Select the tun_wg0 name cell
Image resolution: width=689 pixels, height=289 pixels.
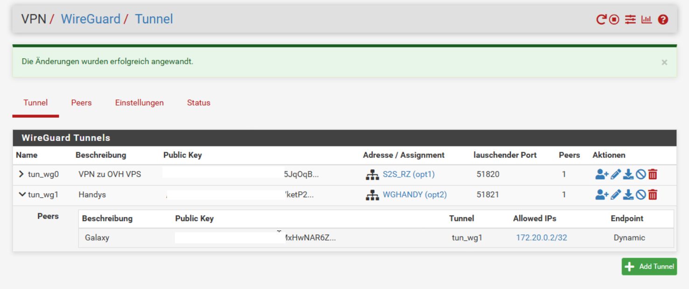coord(43,175)
